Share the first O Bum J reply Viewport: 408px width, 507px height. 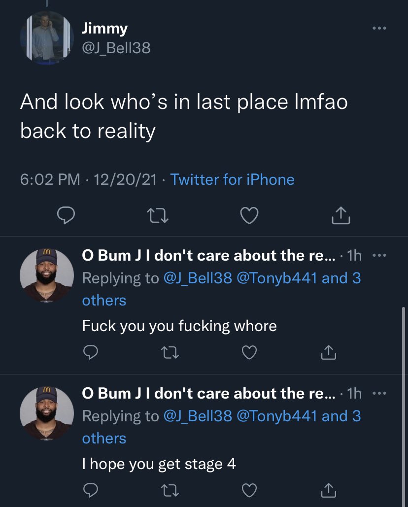click(x=329, y=352)
